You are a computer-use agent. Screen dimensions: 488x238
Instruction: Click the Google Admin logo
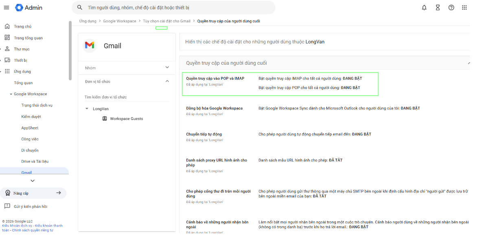(x=28, y=7)
